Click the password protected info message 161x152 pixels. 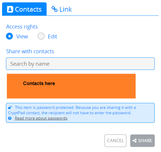(80, 113)
